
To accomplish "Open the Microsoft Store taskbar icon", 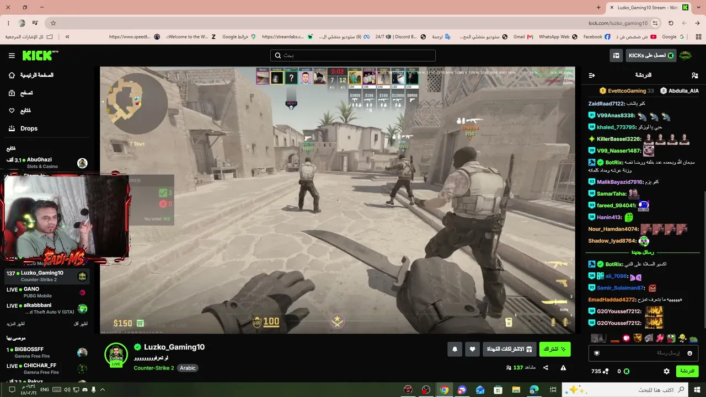I will (498, 390).
